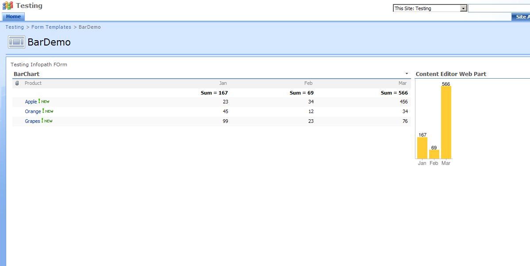Click the Testing site title
The height and width of the screenshot is (266, 530).
pyautogui.click(x=29, y=6)
